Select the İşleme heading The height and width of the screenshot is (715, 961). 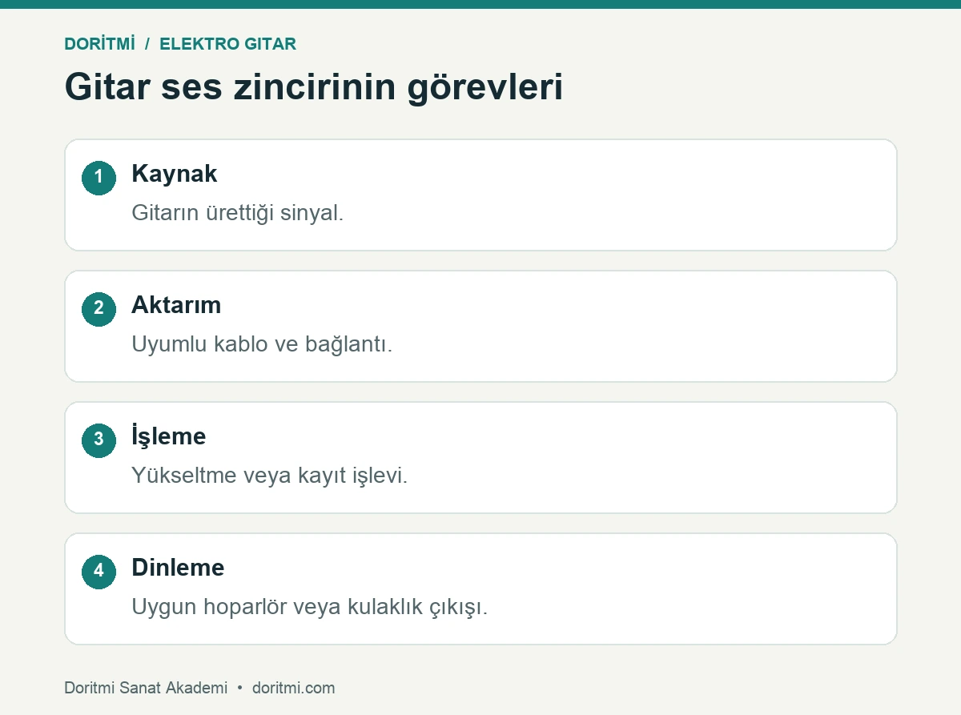168,436
